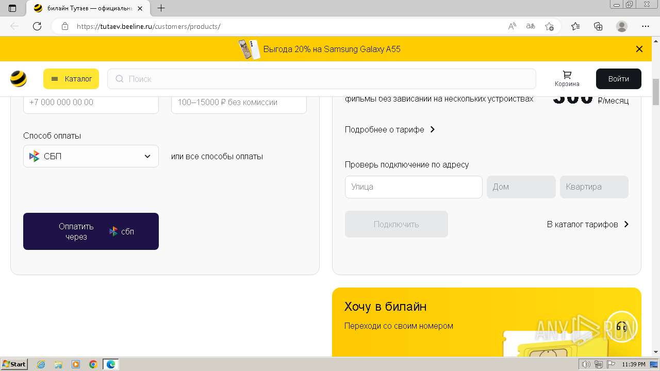Click Проверь подключение по адресу text
This screenshot has width=660, height=371.
click(407, 164)
